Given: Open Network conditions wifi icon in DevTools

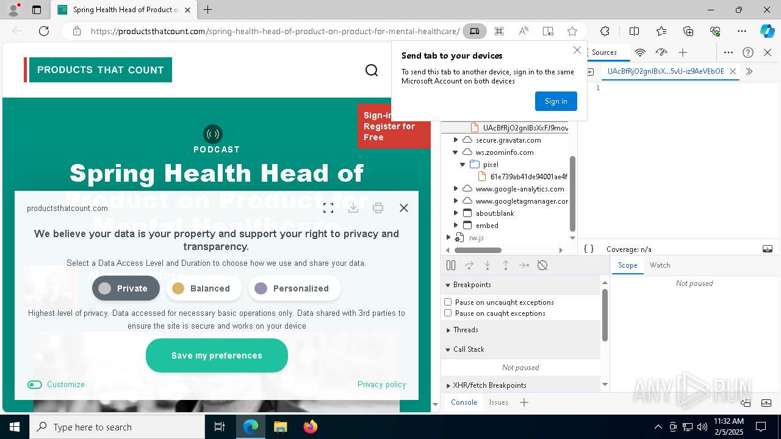Looking at the screenshot, I should click(x=640, y=52).
